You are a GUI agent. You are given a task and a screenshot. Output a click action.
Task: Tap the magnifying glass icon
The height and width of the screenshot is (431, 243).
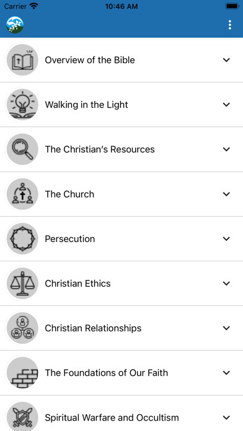click(x=22, y=149)
